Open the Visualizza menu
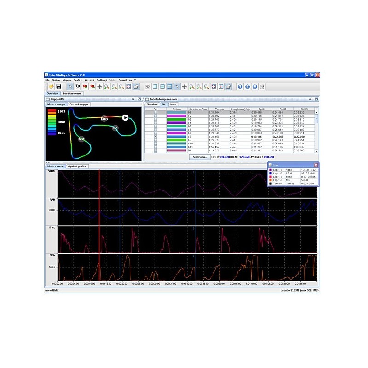 pyautogui.click(x=125, y=80)
